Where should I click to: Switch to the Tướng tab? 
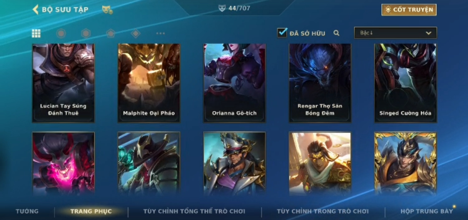(x=27, y=211)
